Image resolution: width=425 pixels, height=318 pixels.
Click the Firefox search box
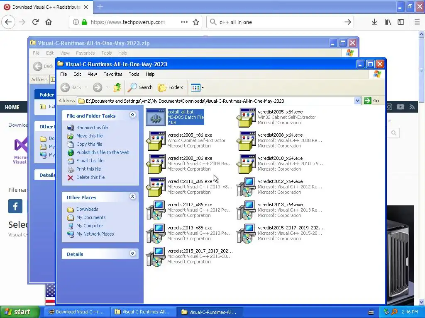(280, 22)
